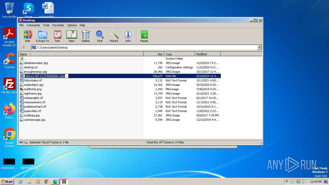Open the Tools menu
Image resolution: width=329 pixels, height=185 pixels.
46,25
